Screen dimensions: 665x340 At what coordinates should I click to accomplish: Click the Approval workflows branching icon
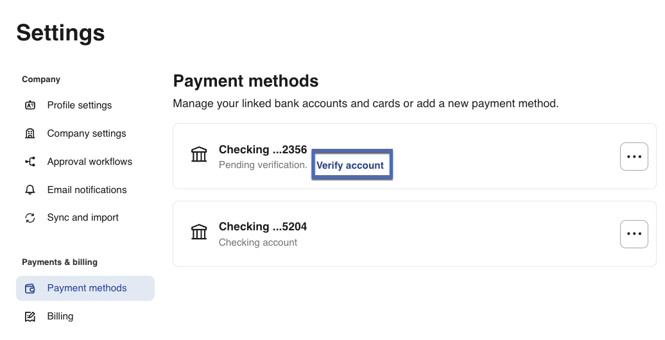(x=30, y=162)
